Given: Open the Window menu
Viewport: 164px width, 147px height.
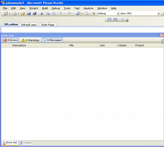Looking at the screenshot, I should [x=102, y=8].
